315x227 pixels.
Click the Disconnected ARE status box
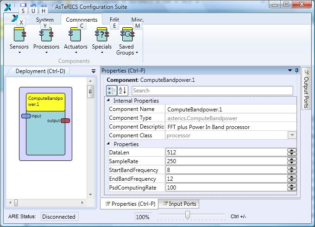[59, 217]
